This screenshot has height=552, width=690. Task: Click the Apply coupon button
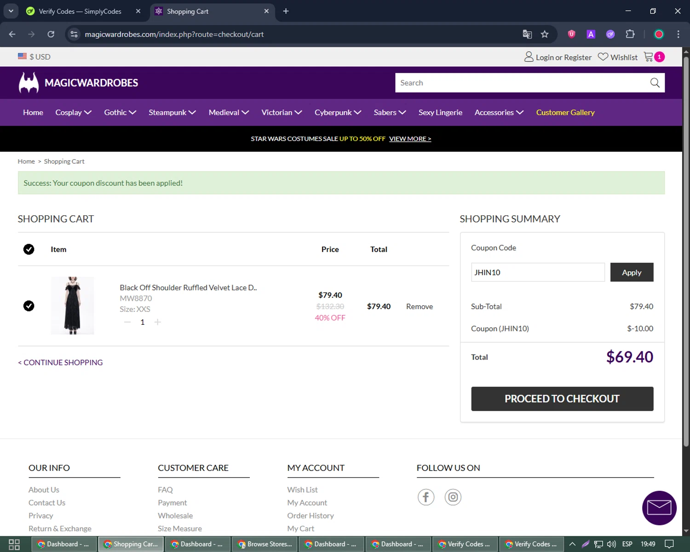pos(632,272)
